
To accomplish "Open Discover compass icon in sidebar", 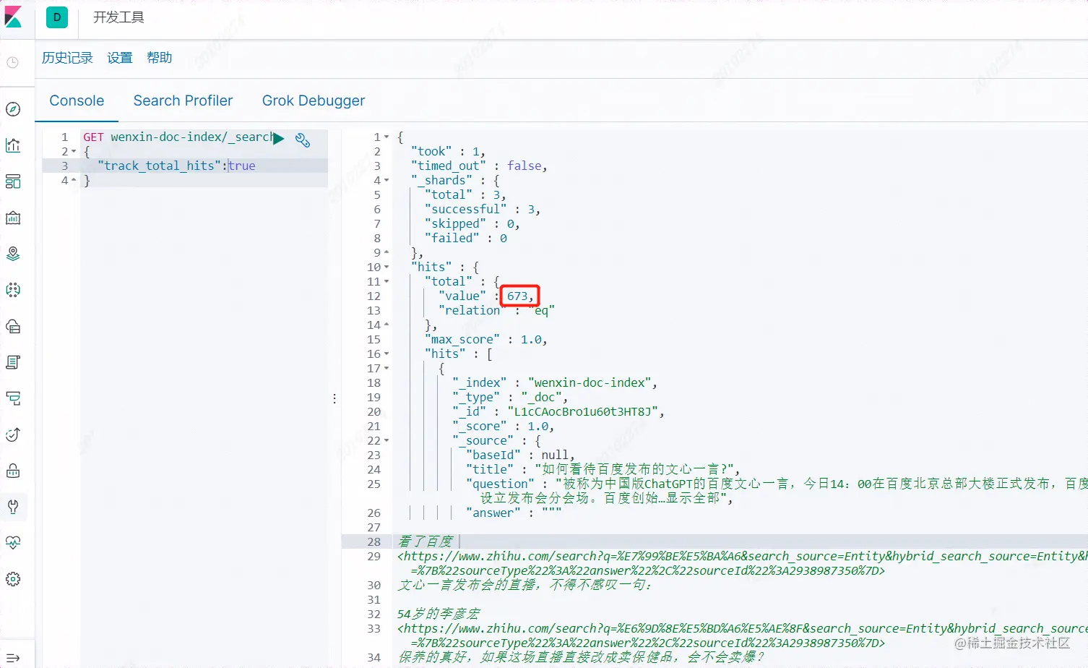I will [13, 109].
